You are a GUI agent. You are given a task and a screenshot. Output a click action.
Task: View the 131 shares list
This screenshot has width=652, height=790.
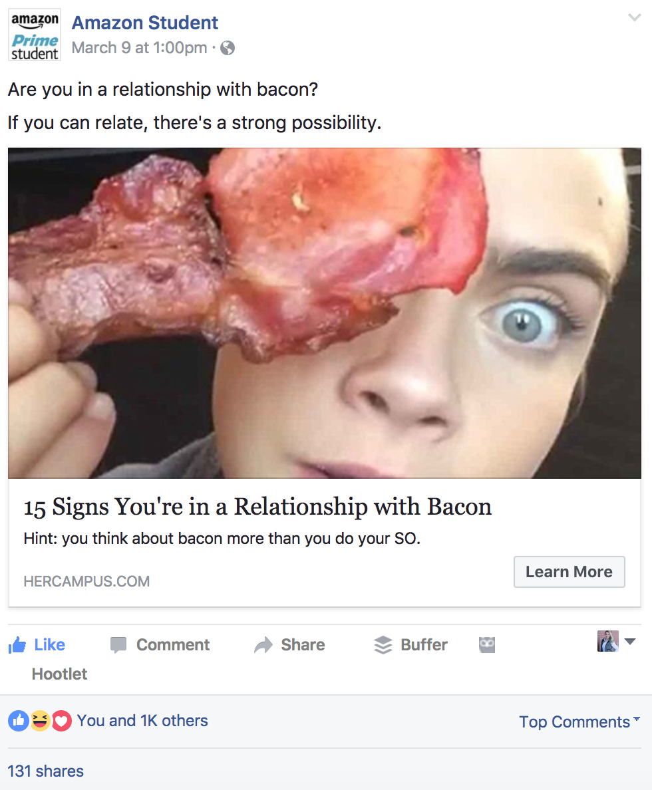(x=45, y=771)
